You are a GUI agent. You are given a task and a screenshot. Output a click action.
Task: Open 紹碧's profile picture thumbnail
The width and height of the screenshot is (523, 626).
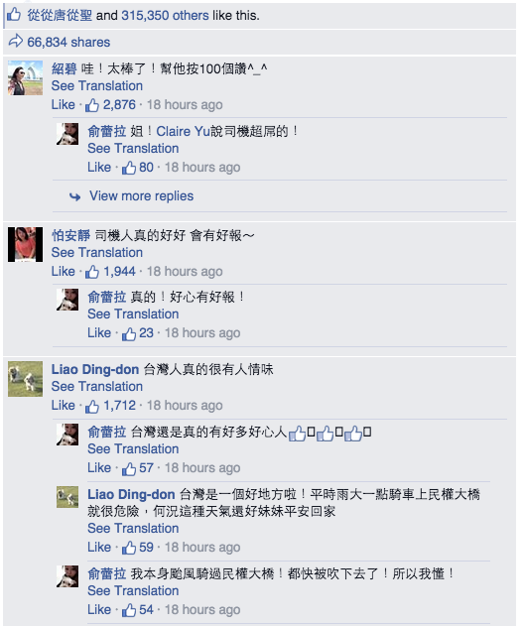tap(25, 77)
